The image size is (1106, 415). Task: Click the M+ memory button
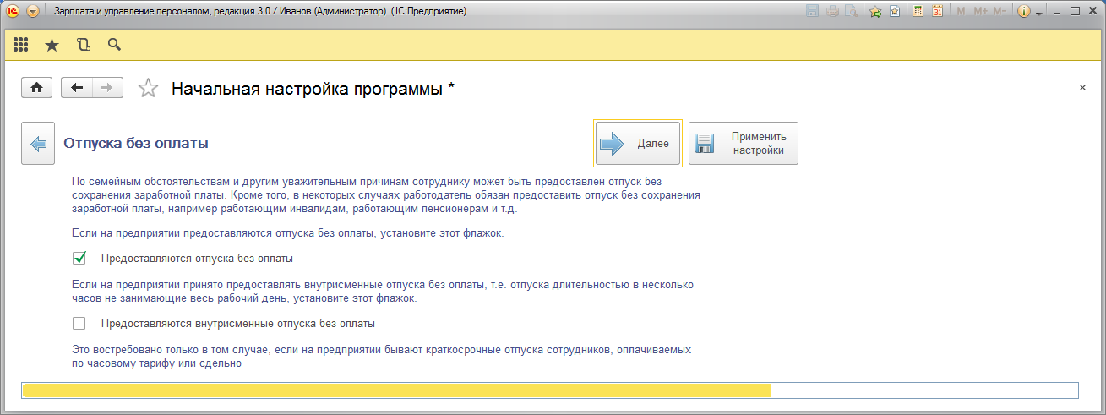coord(981,12)
